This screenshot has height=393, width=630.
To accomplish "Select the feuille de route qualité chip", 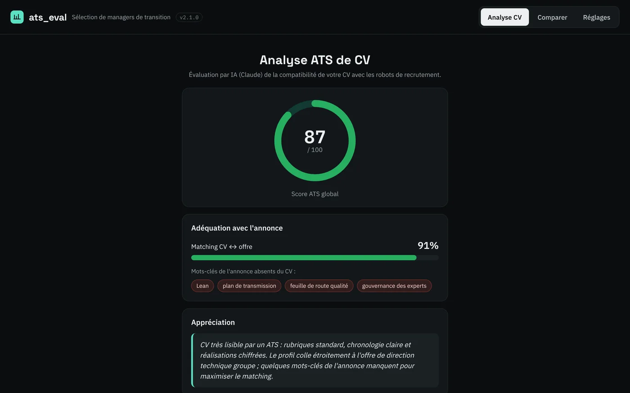I will click(x=319, y=286).
